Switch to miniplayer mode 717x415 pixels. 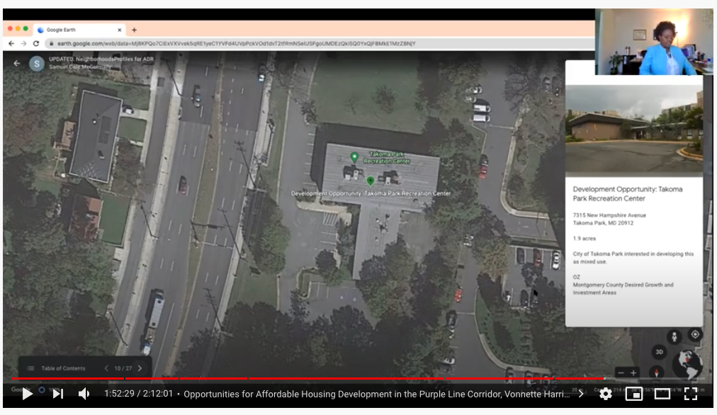(x=634, y=394)
